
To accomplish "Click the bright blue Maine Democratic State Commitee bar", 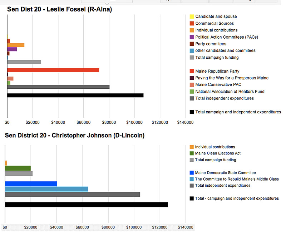I will pos(31,184).
